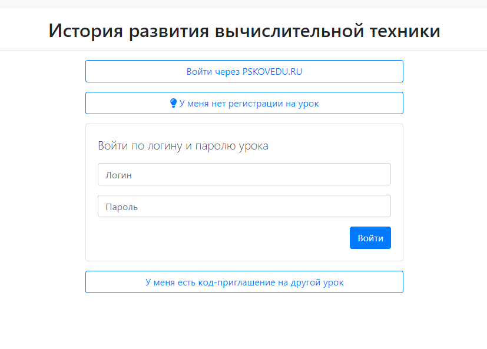Click the Логин placeholder text
This screenshot has width=487, height=349.
pos(118,175)
